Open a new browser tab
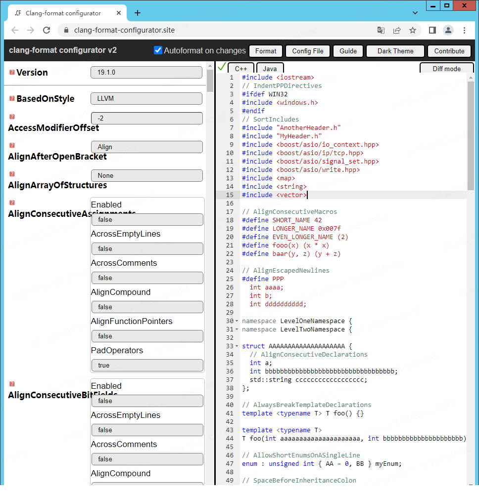The width and height of the screenshot is (479, 491). 138,13
